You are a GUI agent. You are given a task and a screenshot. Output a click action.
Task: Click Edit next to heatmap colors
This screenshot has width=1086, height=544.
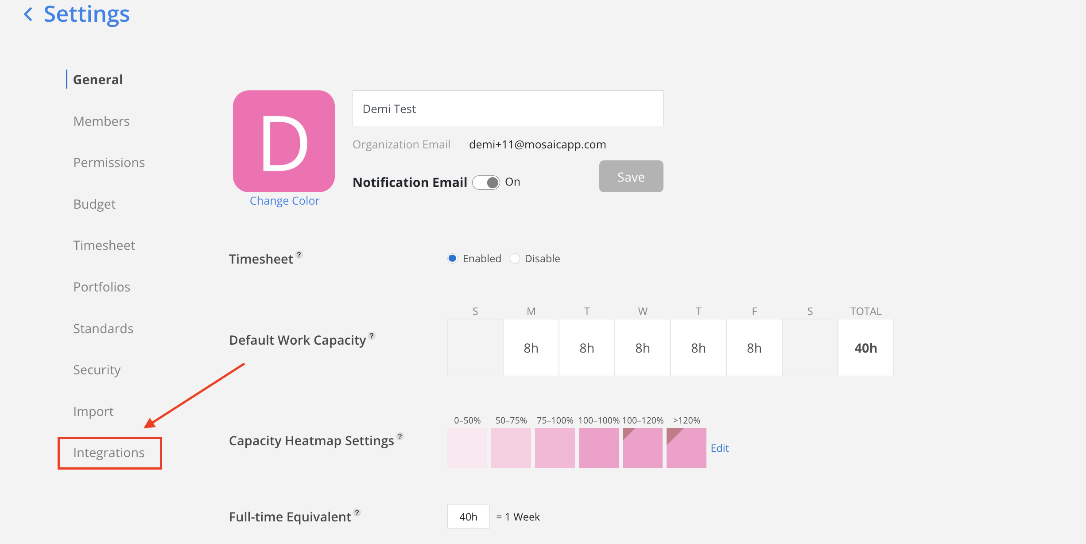point(720,448)
